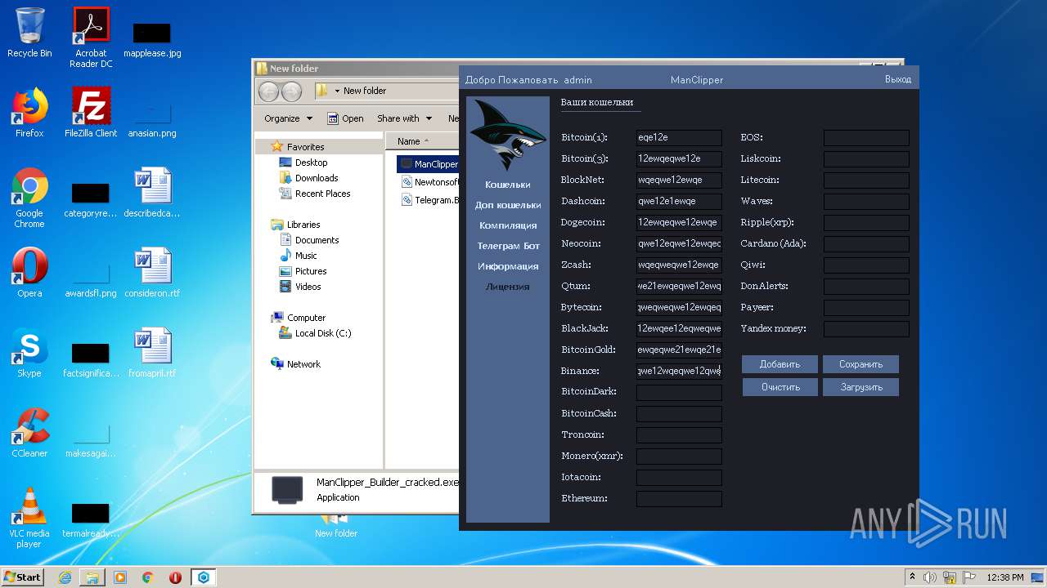
Task: Open the Opera desktop shortcut
Action: (29, 273)
